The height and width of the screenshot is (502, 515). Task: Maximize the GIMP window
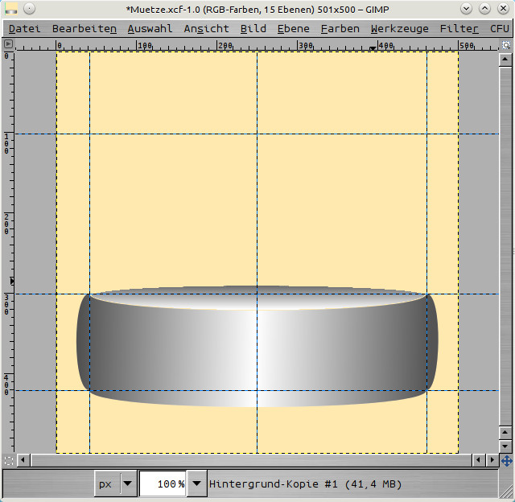(x=484, y=9)
